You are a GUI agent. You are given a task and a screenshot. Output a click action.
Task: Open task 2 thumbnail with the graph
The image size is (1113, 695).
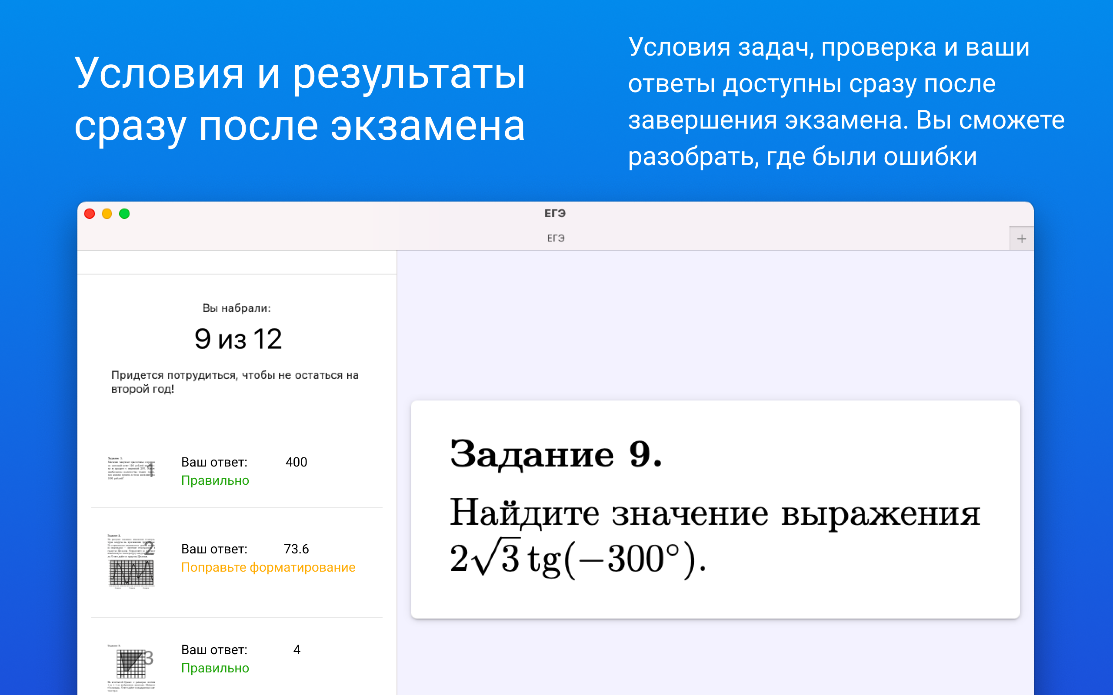131,561
